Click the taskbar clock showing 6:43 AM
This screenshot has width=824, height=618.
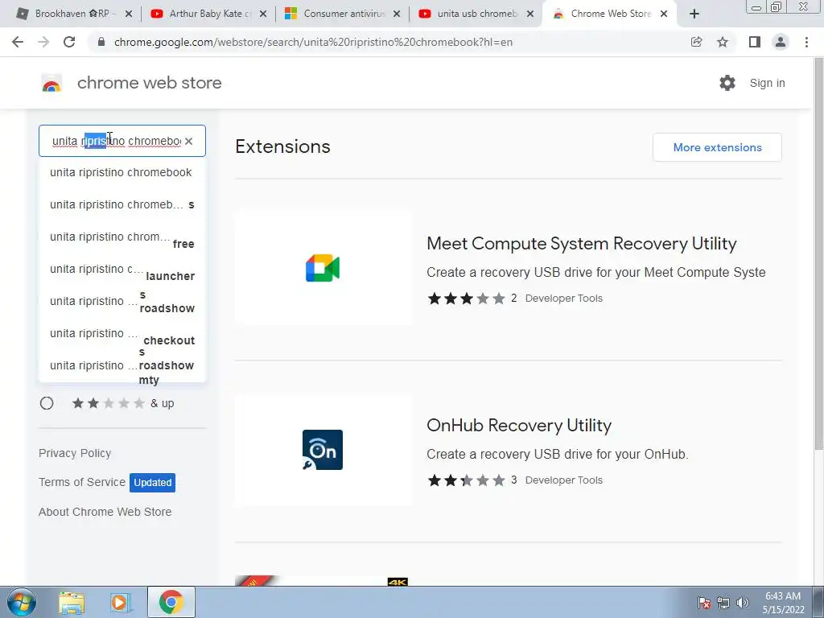783,603
